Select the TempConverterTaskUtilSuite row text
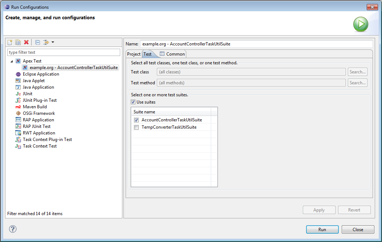Viewport: 382px width, 242px height. coord(169,127)
